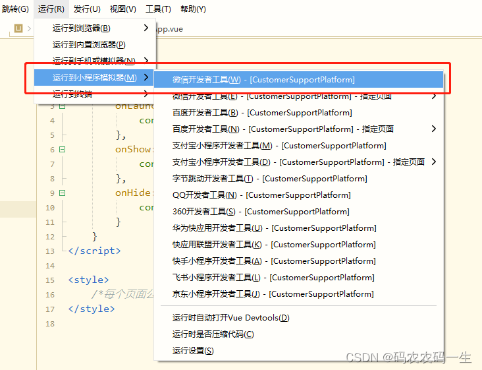
Task: Select 百度开发者工具(N) 指定页面 entry
Action: (x=298, y=129)
